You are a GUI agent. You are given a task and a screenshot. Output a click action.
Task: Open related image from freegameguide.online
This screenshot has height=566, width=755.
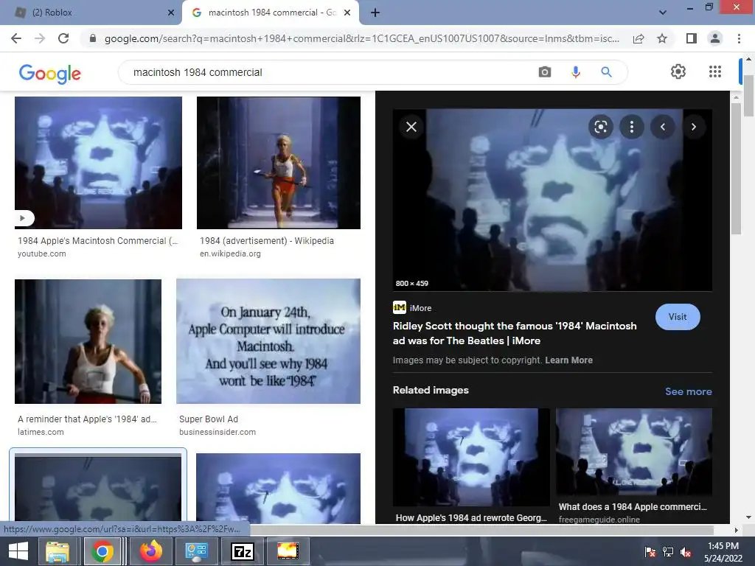pyautogui.click(x=633, y=453)
